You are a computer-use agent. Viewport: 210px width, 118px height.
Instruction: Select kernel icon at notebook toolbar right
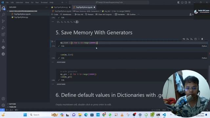pos(190,14)
